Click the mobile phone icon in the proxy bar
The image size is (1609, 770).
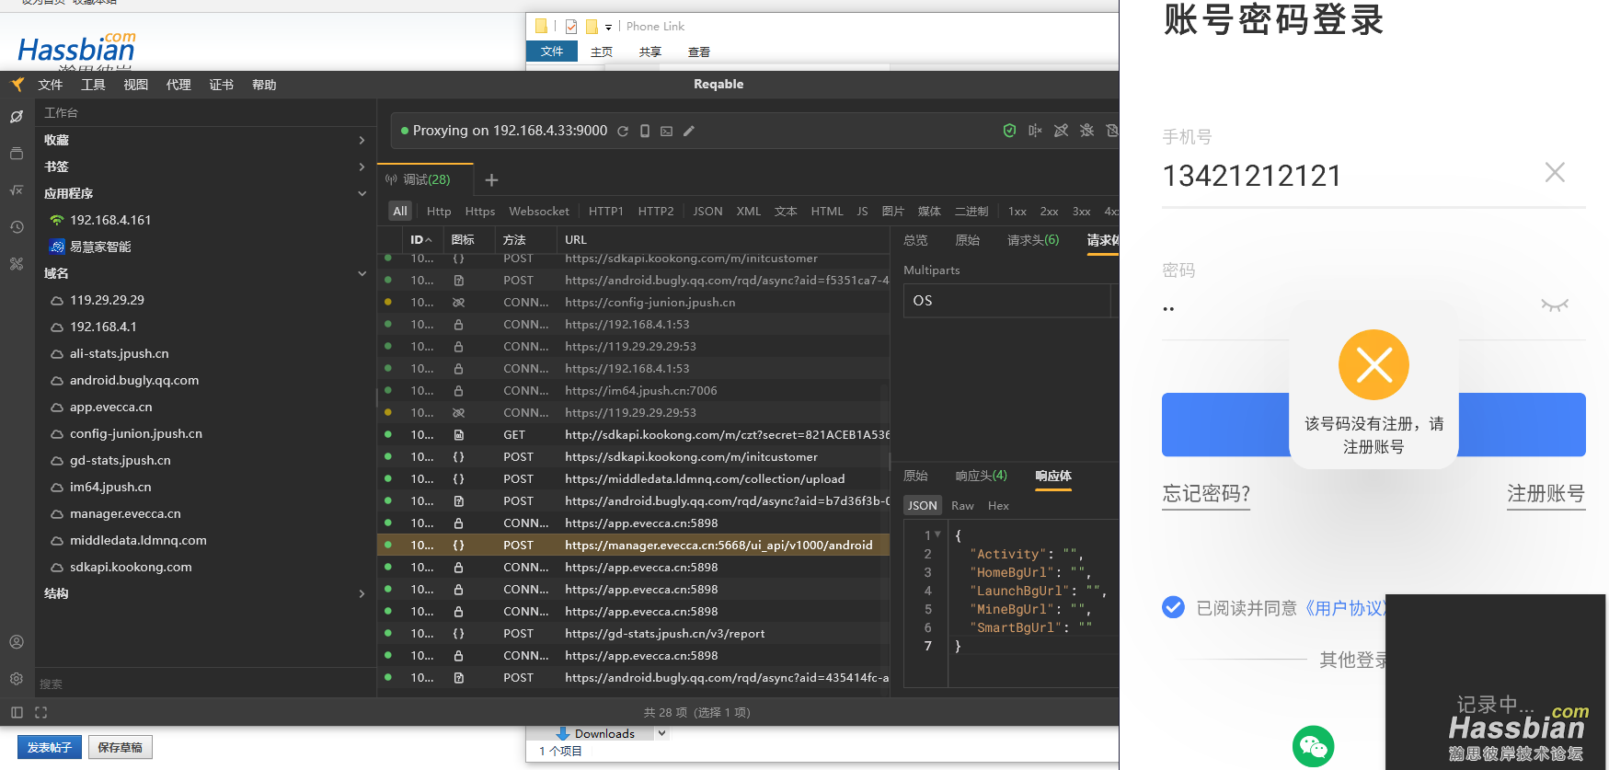click(645, 132)
